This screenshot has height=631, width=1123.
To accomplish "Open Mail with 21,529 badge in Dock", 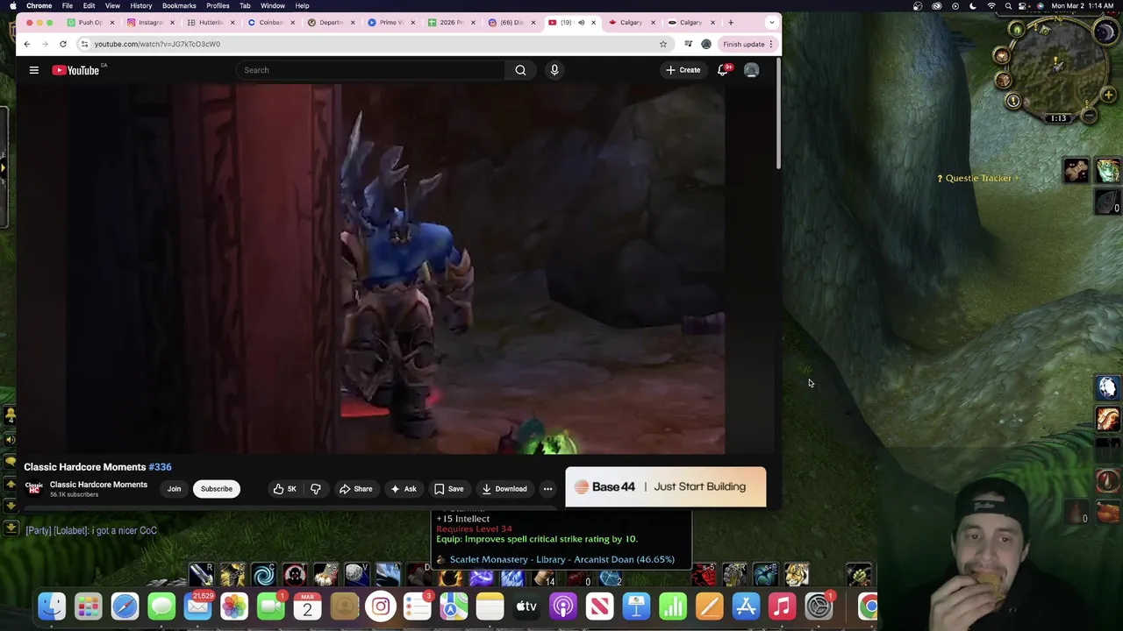I will pos(198,606).
